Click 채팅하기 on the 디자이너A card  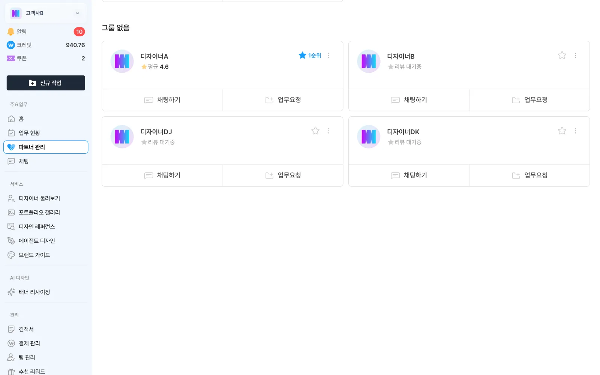click(162, 100)
